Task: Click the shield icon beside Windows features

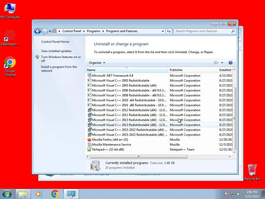Action: click(37, 57)
